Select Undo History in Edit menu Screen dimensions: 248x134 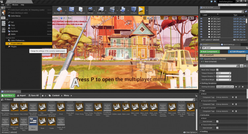16,16
